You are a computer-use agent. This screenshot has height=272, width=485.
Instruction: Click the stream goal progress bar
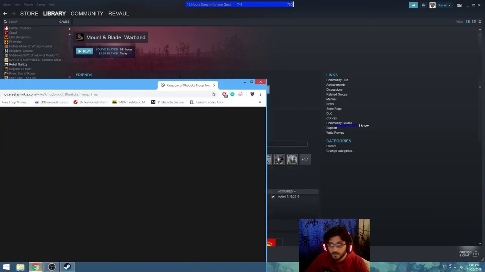(239, 5)
